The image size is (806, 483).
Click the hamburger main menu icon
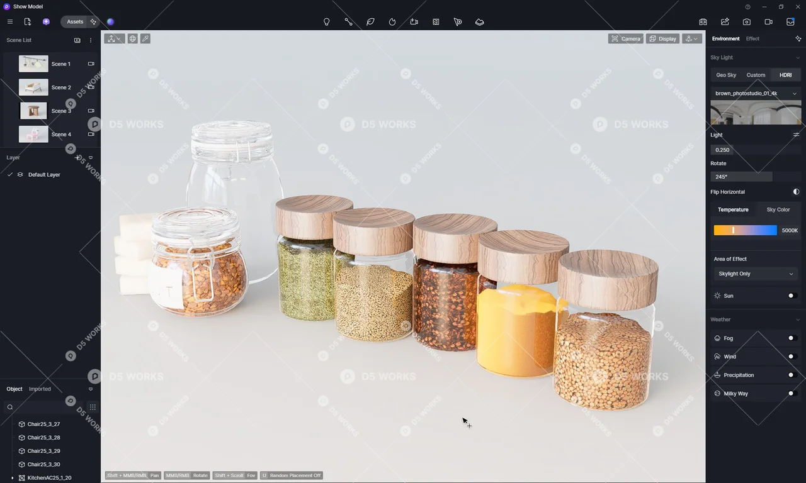point(10,22)
